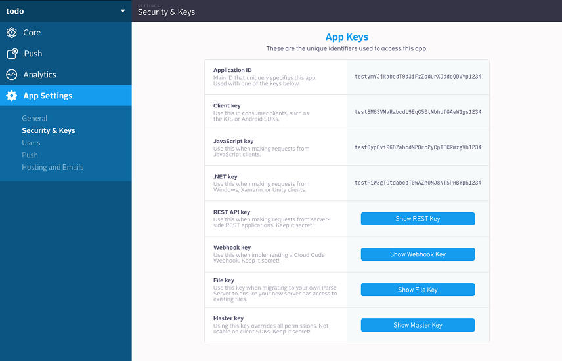Screen dimensions: 562x361
Task: Click the Push notification icon in sidebar
Action: click(x=12, y=54)
